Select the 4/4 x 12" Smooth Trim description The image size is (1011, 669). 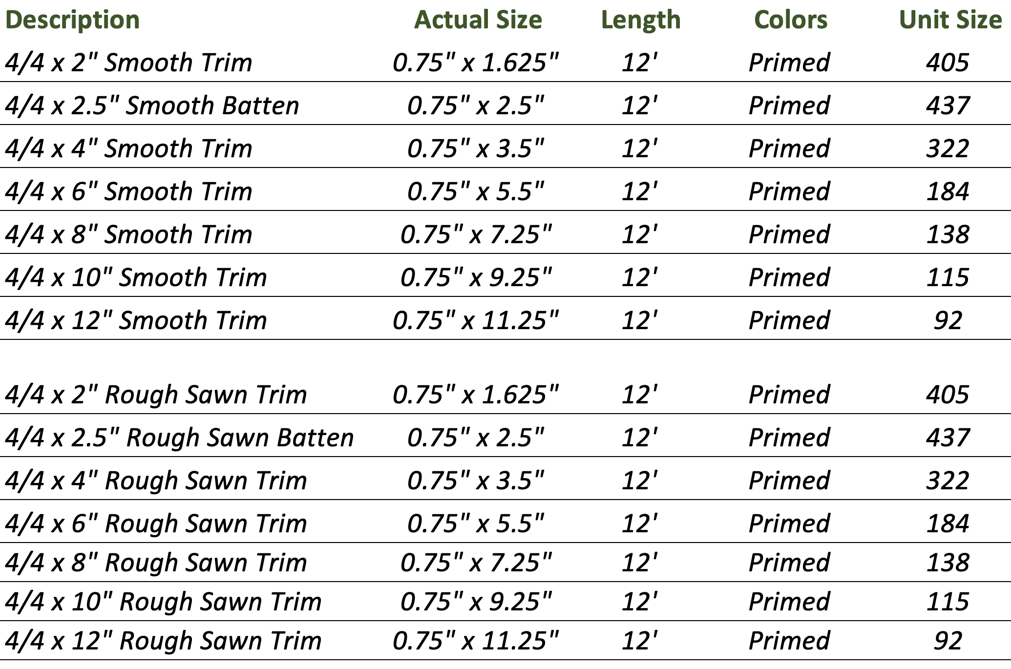point(136,320)
